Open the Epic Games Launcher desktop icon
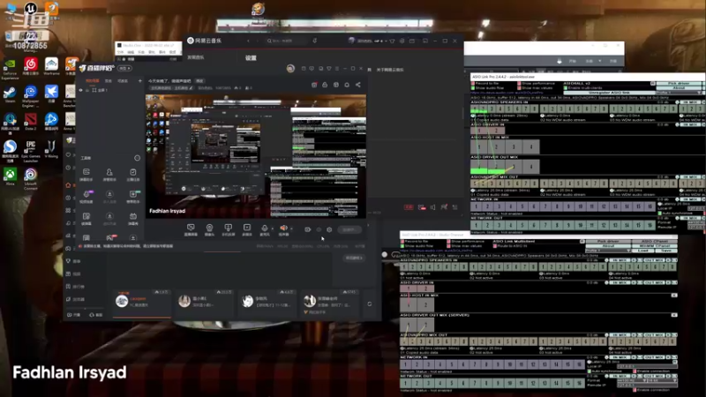 [31, 151]
